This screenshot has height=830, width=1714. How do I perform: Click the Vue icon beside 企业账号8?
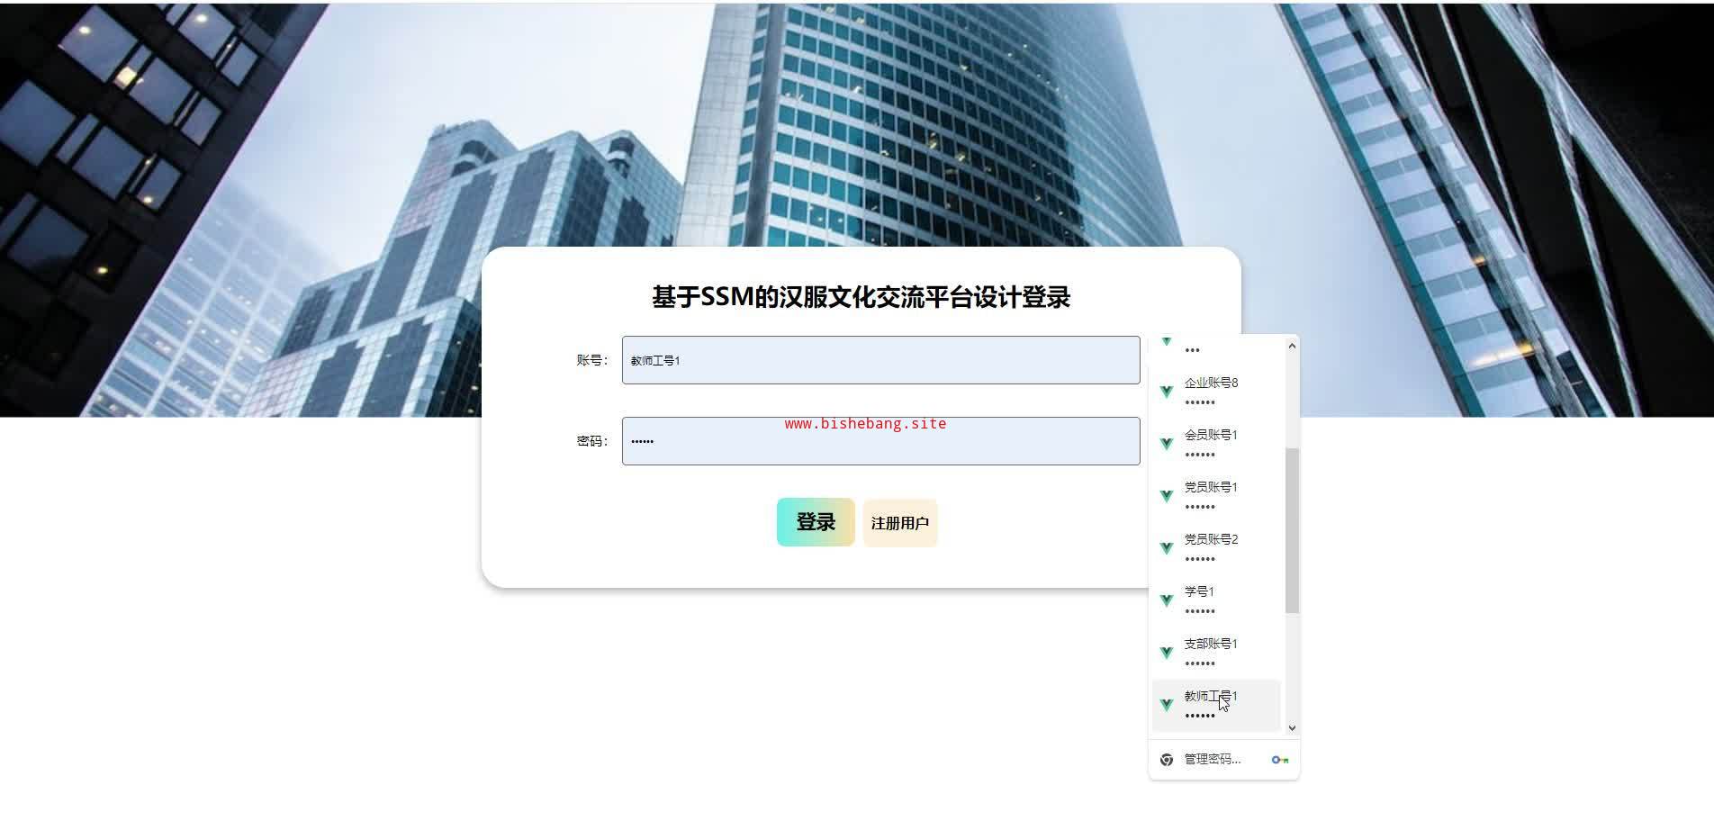[x=1167, y=392]
